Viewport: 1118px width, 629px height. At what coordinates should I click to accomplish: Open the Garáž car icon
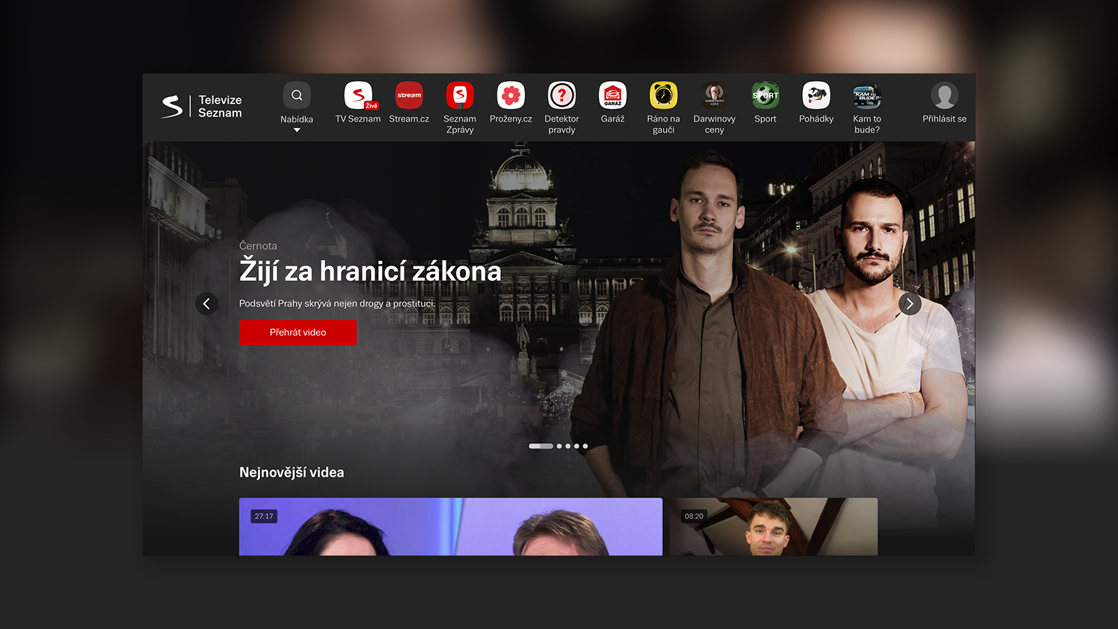pyautogui.click(x=613, y=96)
